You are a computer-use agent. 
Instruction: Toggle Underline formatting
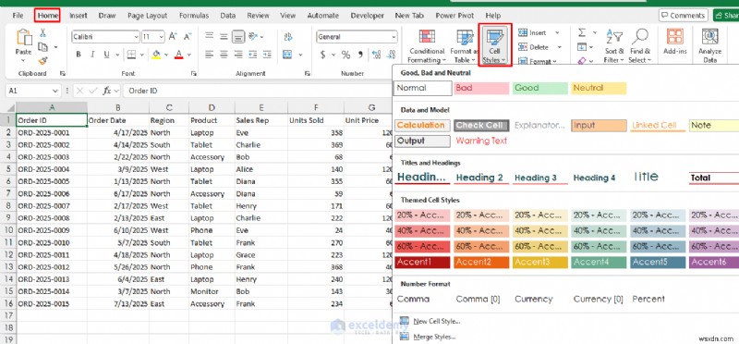point(106,55)
